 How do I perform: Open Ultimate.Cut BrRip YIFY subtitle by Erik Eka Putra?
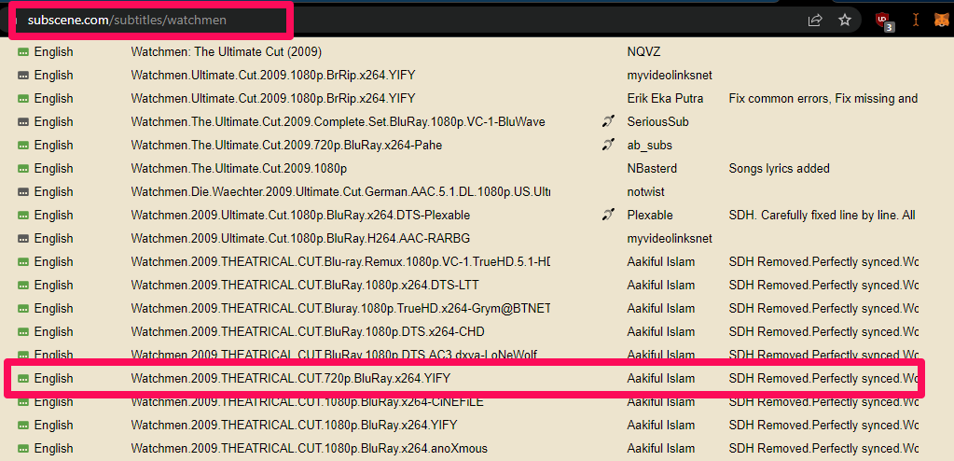[273, 98]
